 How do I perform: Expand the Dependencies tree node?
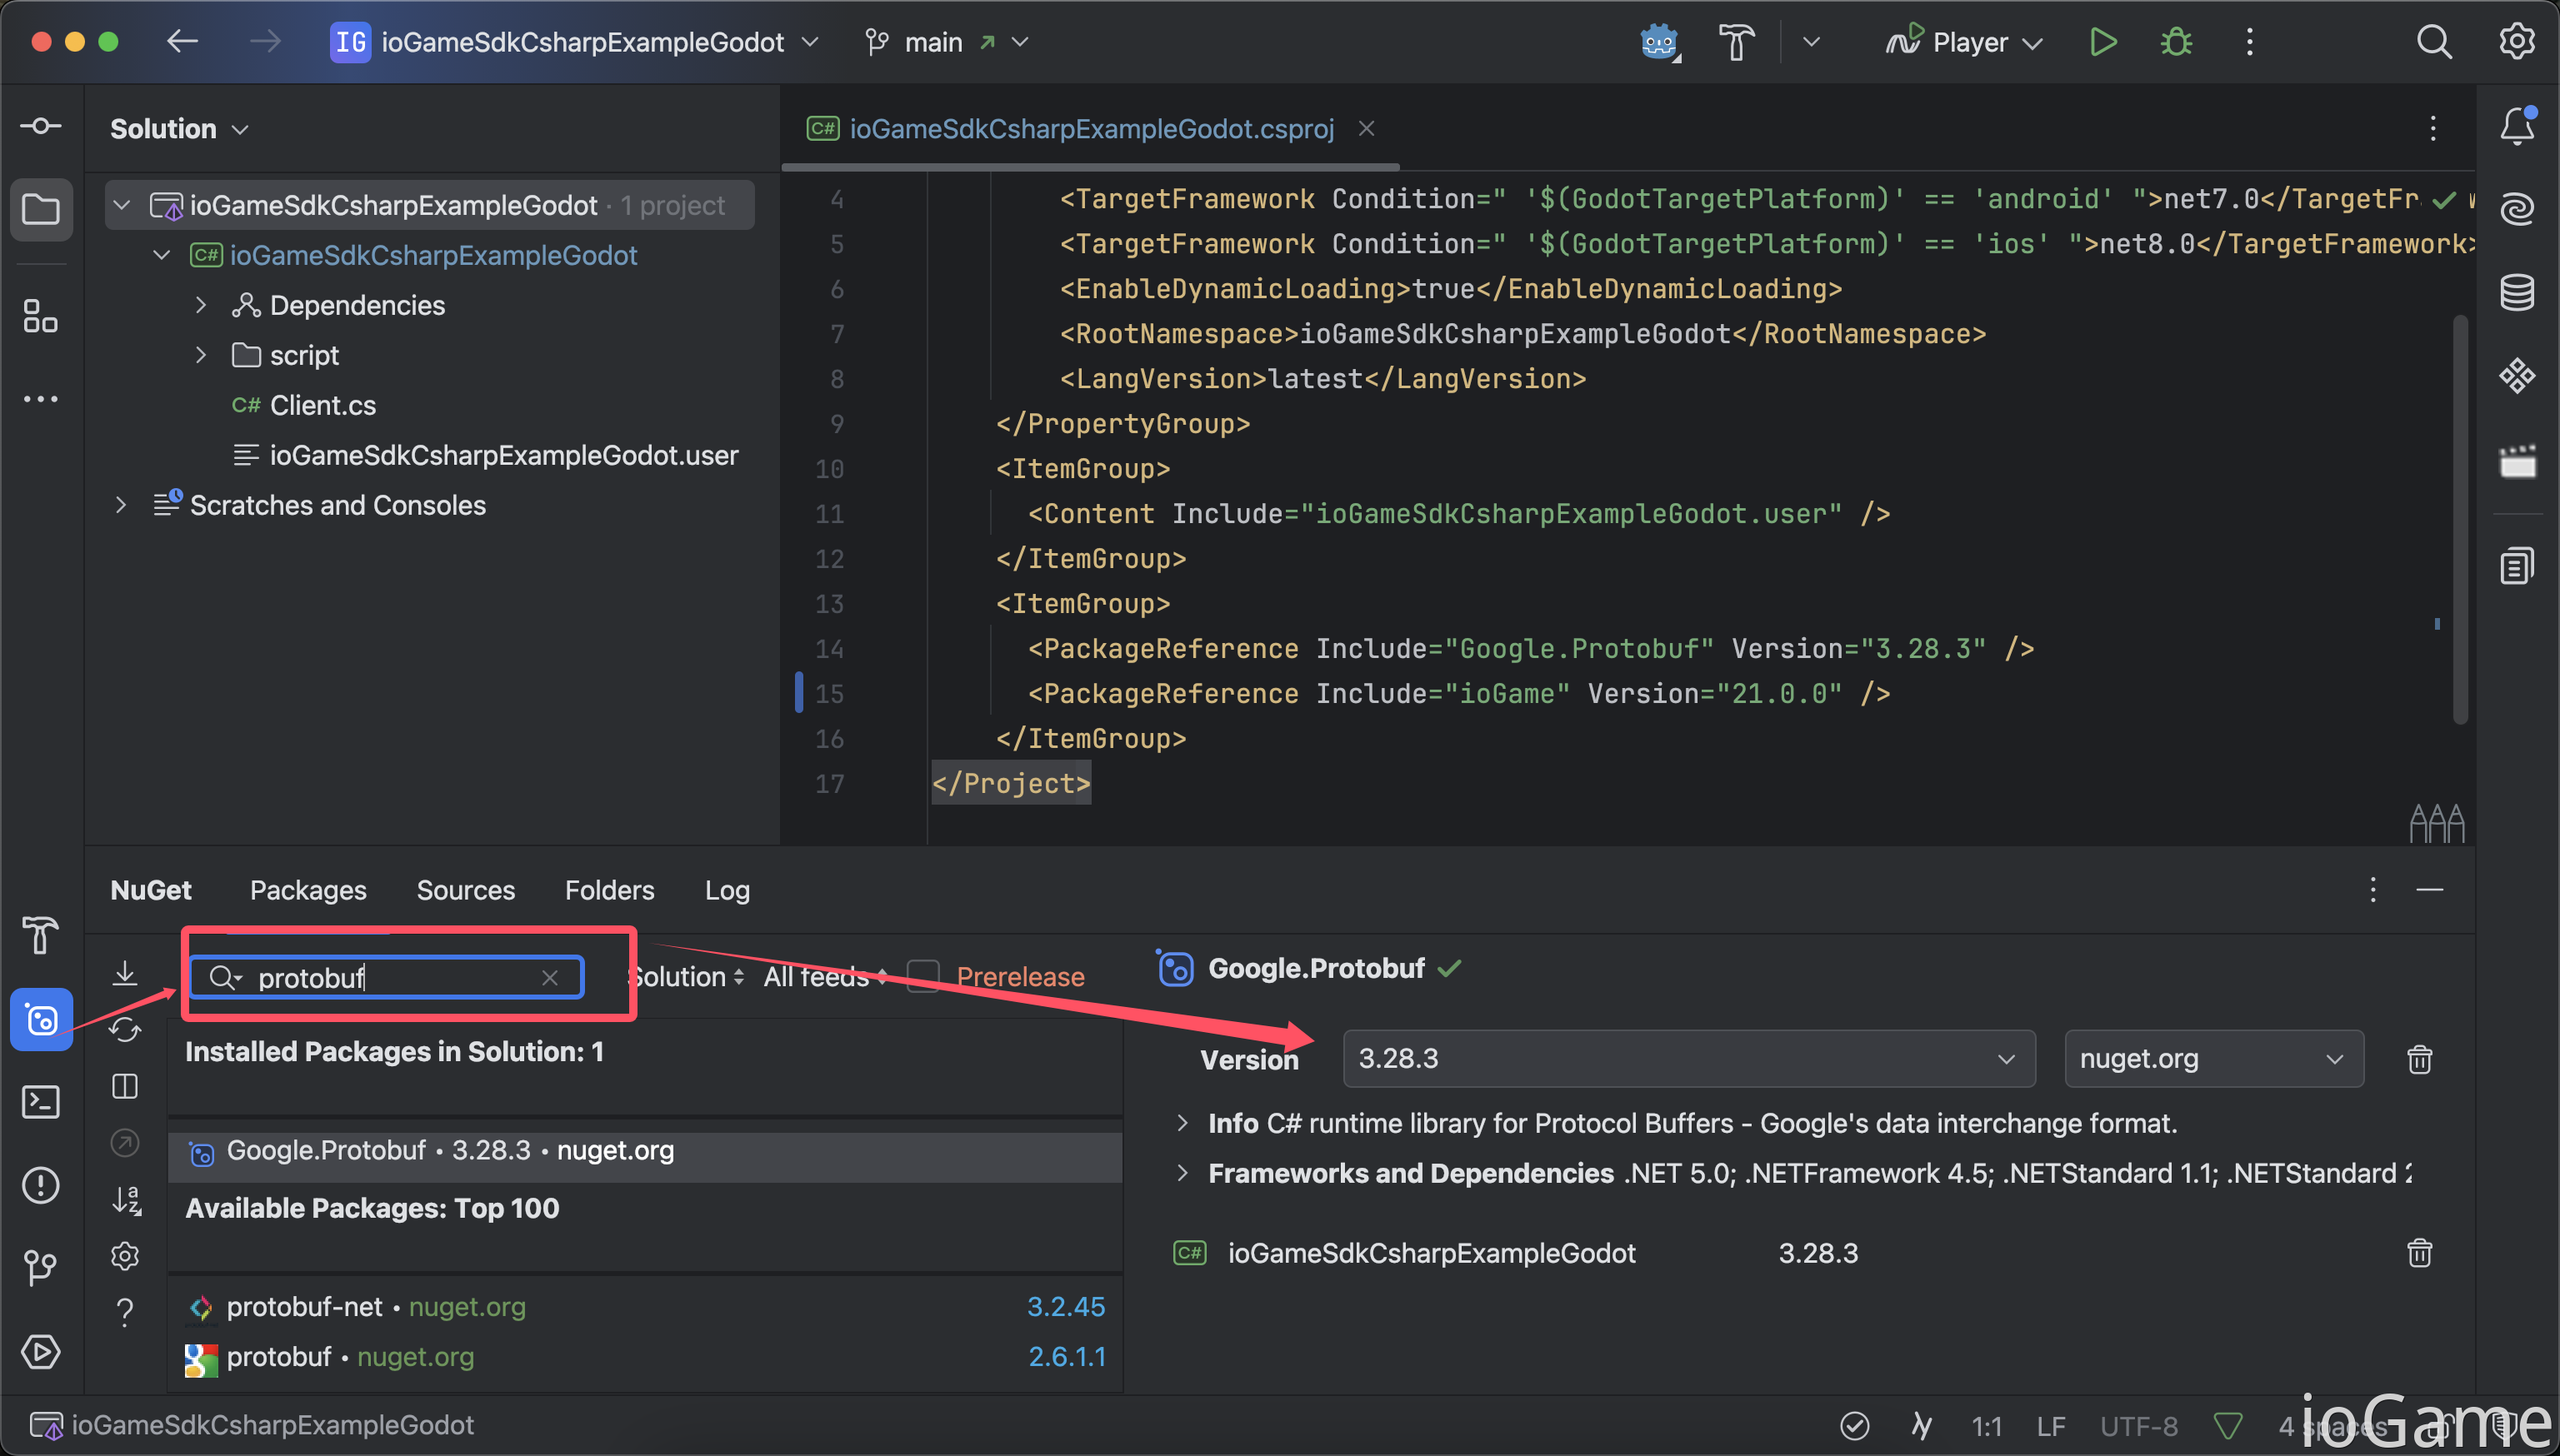[201, 305]
